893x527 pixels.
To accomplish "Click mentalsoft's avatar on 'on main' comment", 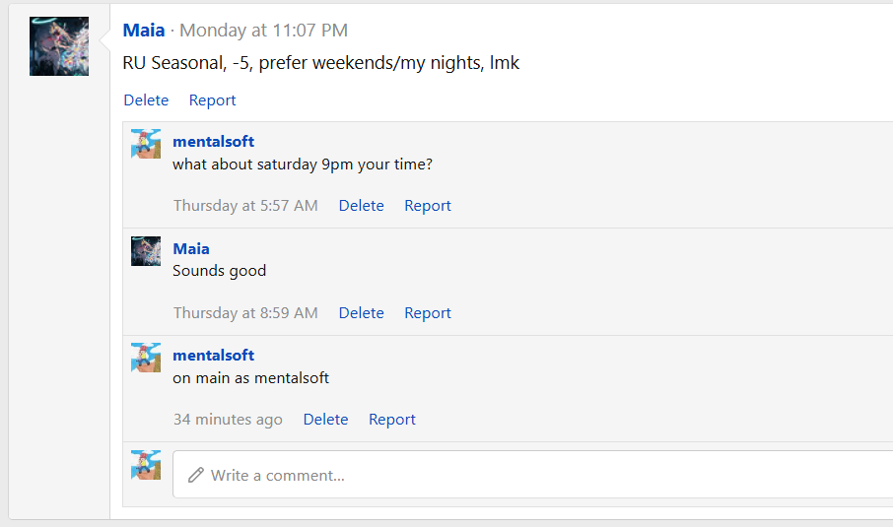I will click(x=146, y=358).
